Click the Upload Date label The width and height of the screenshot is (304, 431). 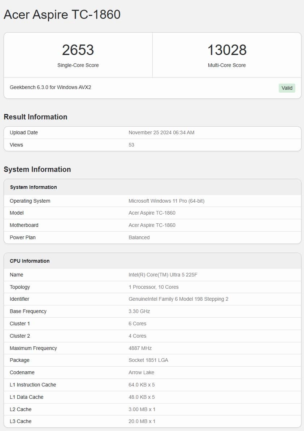(x=23, y=132)
